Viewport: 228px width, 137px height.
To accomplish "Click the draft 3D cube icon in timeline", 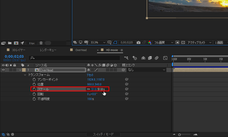I will pos(135,58).
